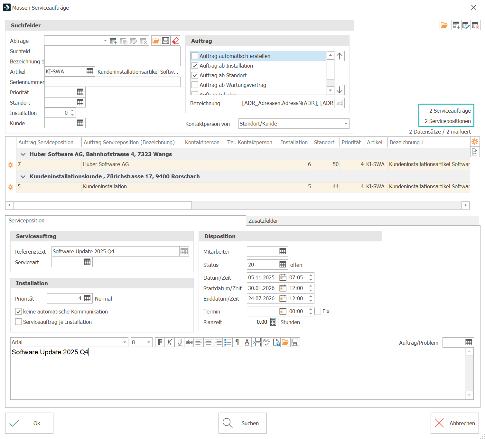Click the Suchen button
This screenshot has width=485, height=439.
(243, 423)
